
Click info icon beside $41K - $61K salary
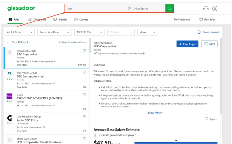click(x=44, y=127)
